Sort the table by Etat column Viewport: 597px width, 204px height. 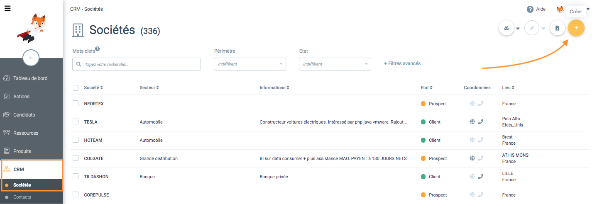click(426, 88)
